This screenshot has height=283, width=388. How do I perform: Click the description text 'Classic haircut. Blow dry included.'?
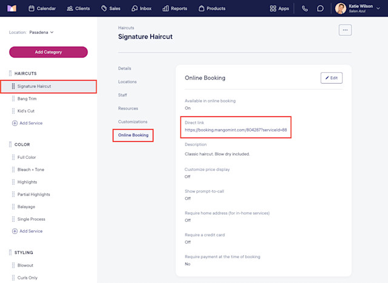point(217,154)
